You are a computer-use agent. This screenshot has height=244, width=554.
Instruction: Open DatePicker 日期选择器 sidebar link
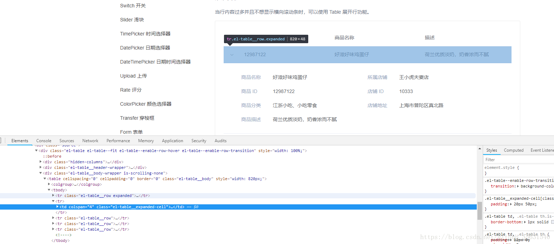(145, 48)
